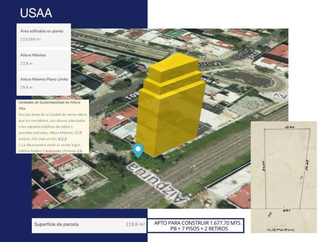Open the hand-drawn parcel plan thumbnail
The width and height of the screenshot is (323, 242).
click(x=284, y=177)
